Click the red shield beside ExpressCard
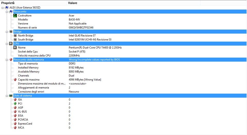Viewport: 247px width, 135px height. (x=15, y=124)
